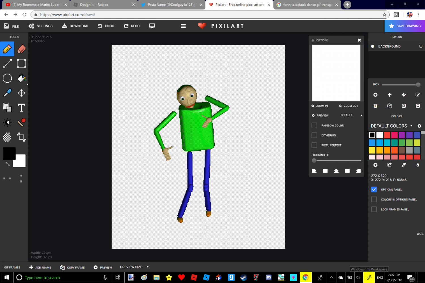The height and width of the screenshot is (283, 425).
Task: Select the Stamp tool
Action: pyautogui.click(x=22, y=123)
